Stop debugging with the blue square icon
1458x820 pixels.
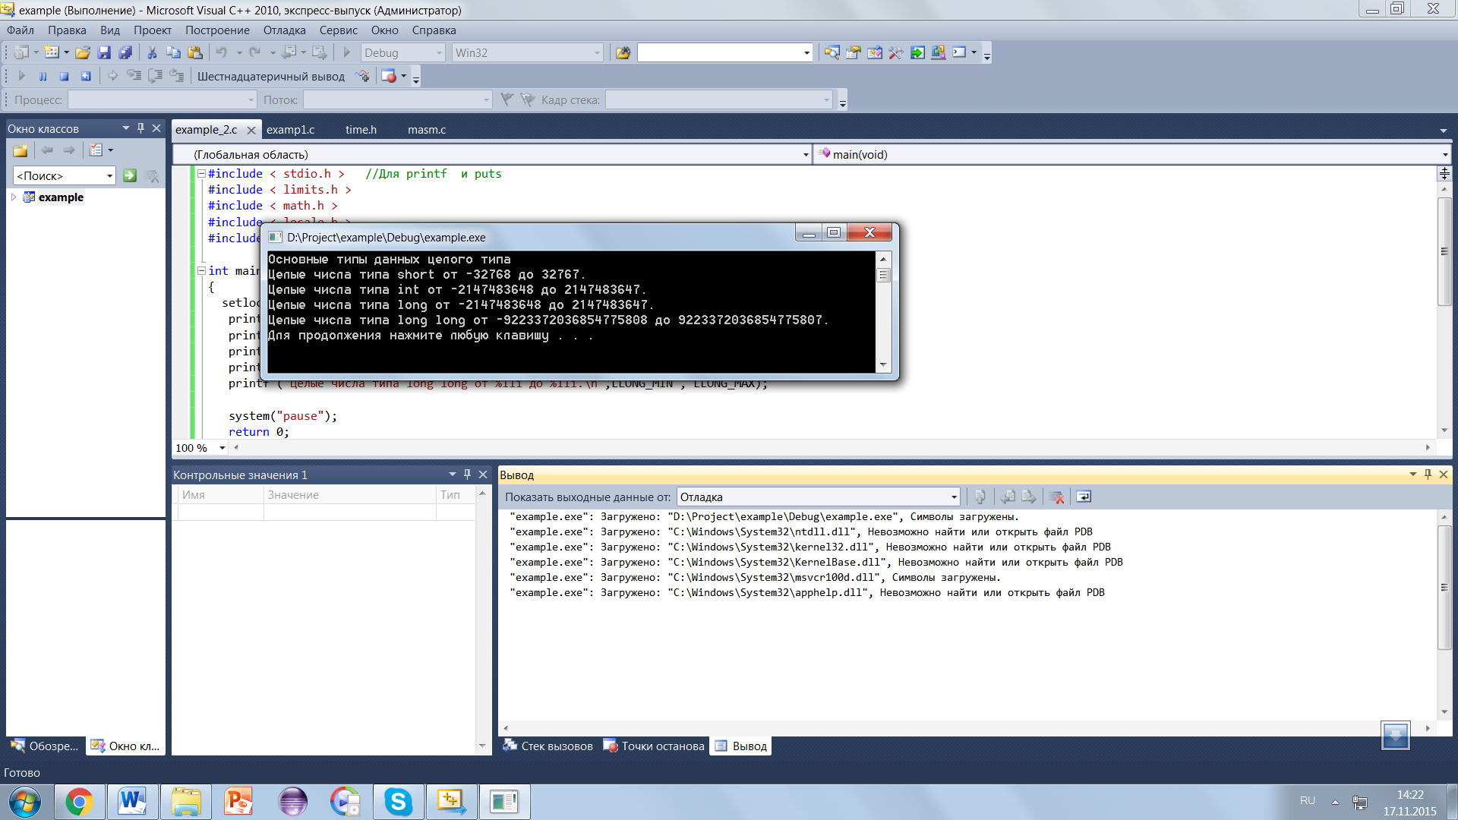click(65, 76)
